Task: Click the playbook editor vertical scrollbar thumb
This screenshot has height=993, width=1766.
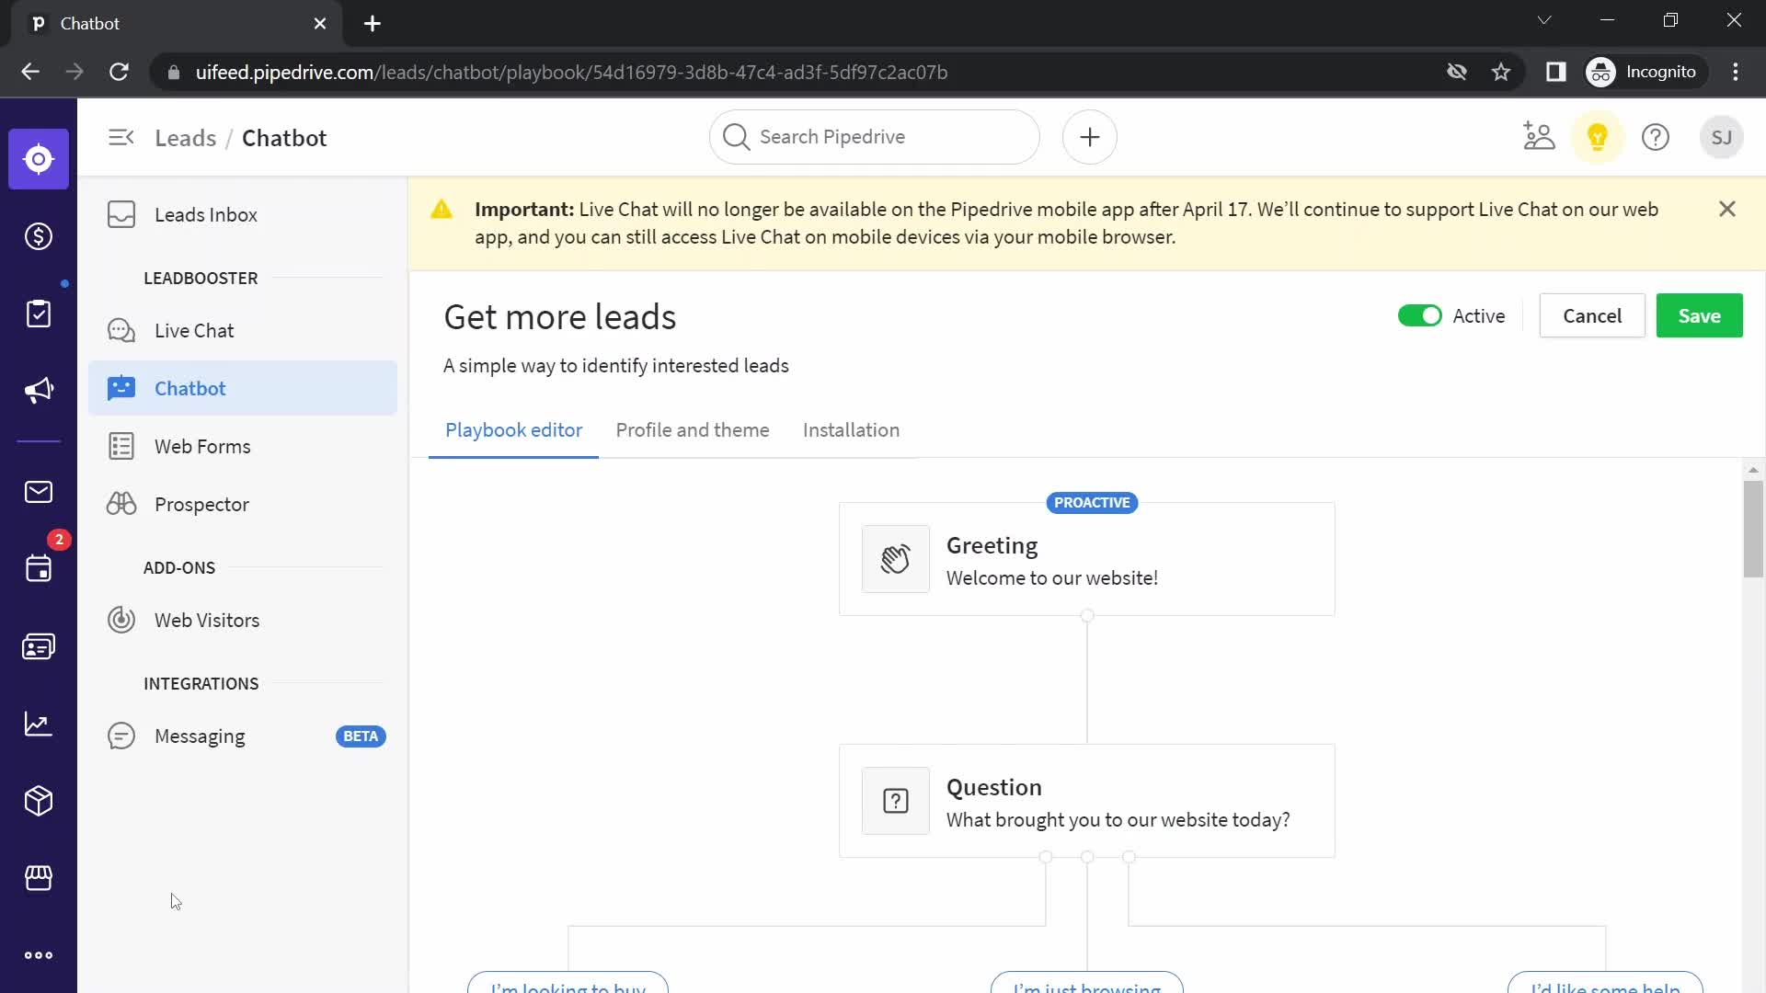Action: click(x=1753, y=529)
